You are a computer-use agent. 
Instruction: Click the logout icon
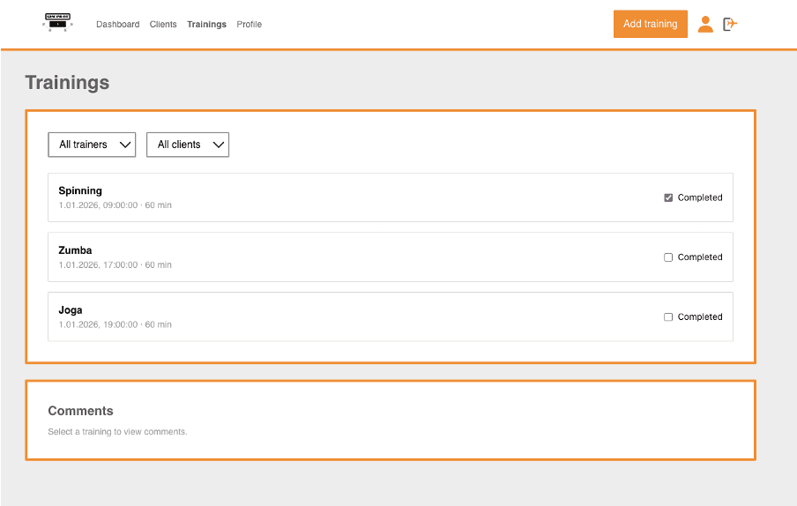(730, 25)
